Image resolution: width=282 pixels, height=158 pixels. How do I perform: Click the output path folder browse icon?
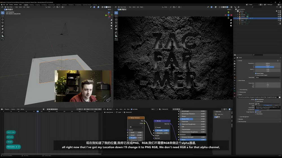[x=279, y=97]
